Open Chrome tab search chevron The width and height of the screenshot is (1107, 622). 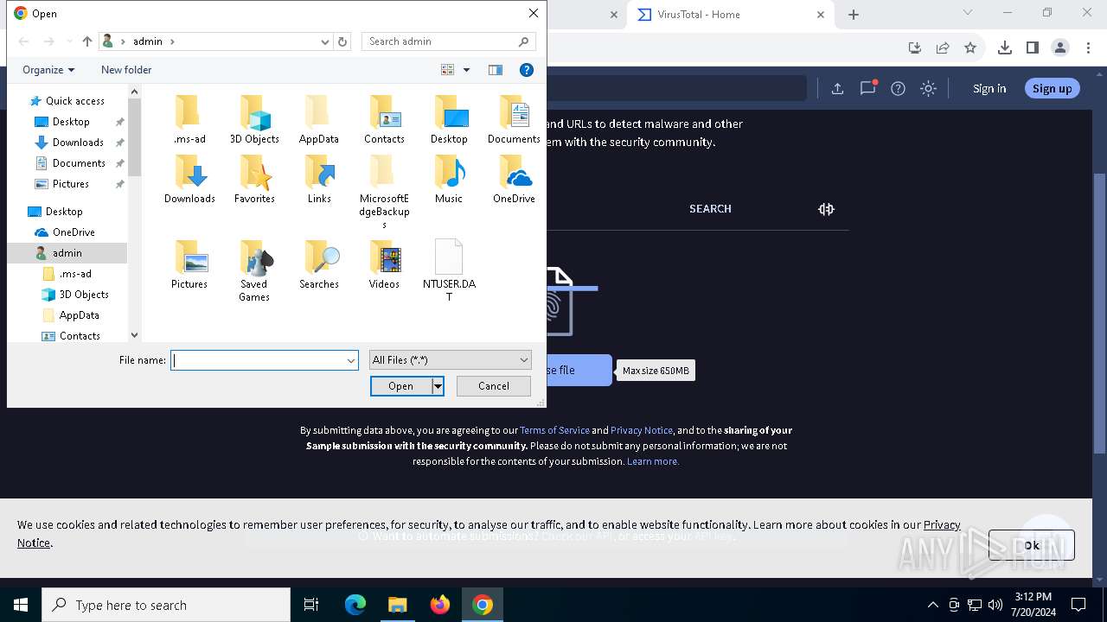968,13
